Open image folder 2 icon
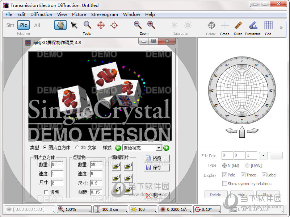Screen dimensions: 290x217 click(128, 166)
